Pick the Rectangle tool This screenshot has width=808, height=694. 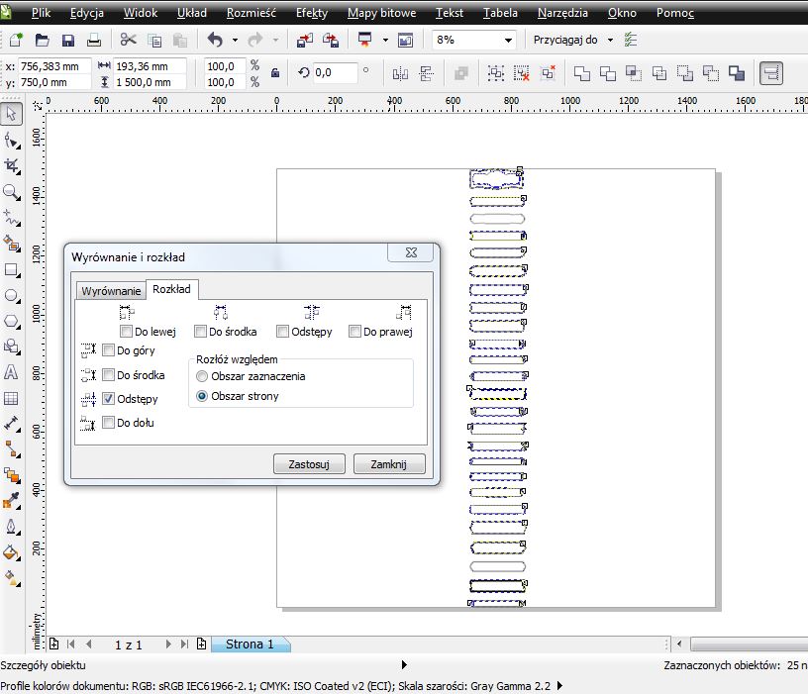[12, 269]
